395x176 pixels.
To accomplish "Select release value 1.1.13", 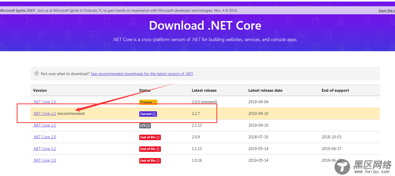I will coord(197,149).
